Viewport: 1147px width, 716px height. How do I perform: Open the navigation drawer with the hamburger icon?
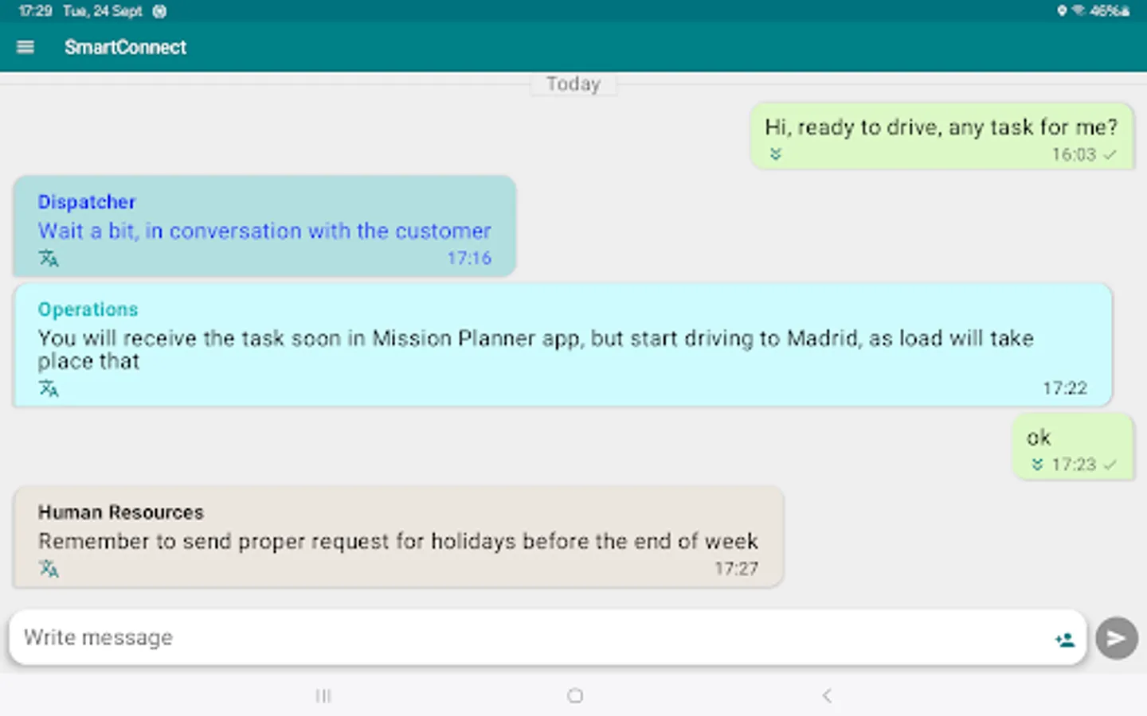pos(25,47)
